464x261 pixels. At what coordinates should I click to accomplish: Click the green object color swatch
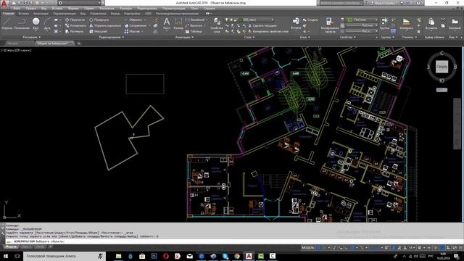tap(350, 20)
